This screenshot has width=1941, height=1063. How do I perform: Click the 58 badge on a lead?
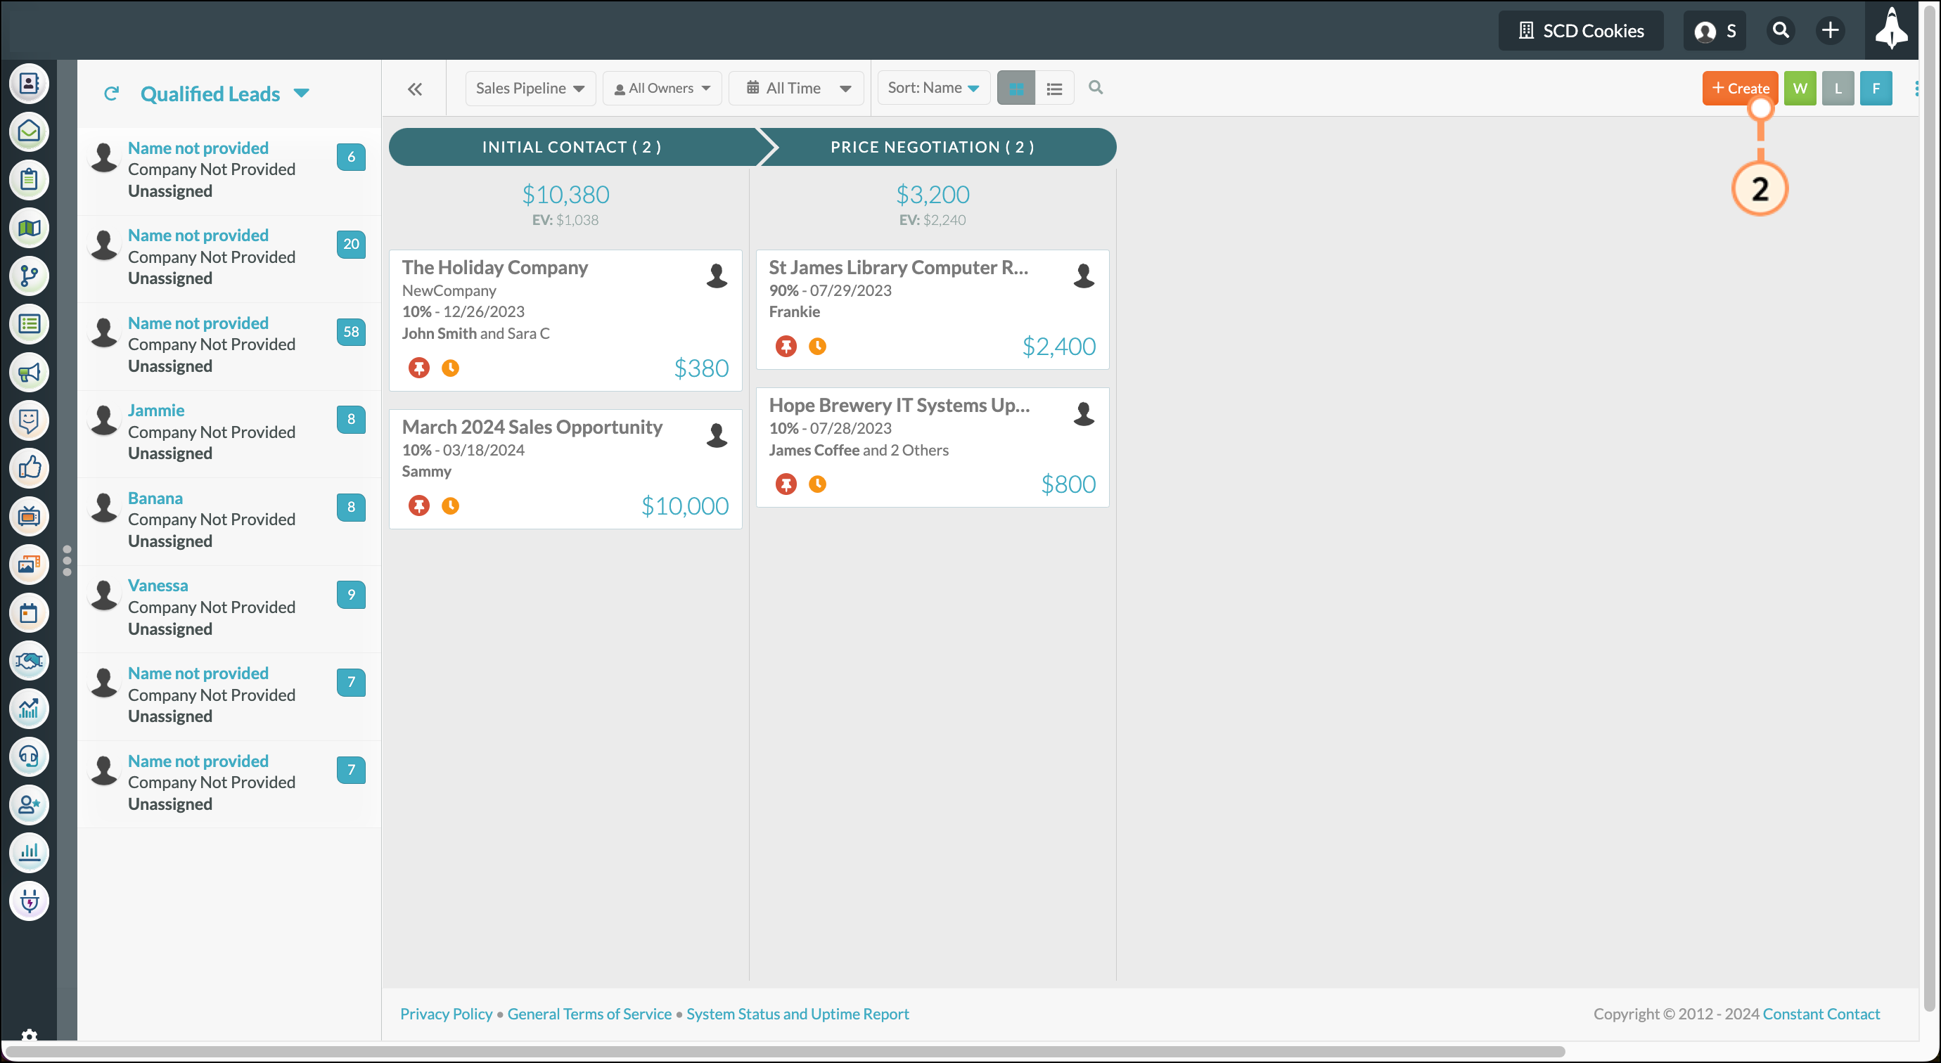tap(351, 331)
